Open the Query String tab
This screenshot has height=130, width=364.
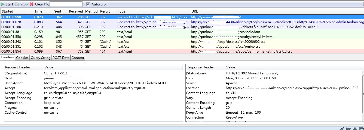coord(40,58)
